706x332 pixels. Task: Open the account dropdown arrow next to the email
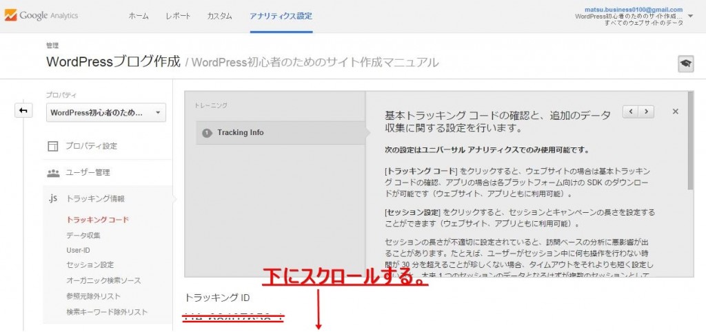(x=691, y=16)
